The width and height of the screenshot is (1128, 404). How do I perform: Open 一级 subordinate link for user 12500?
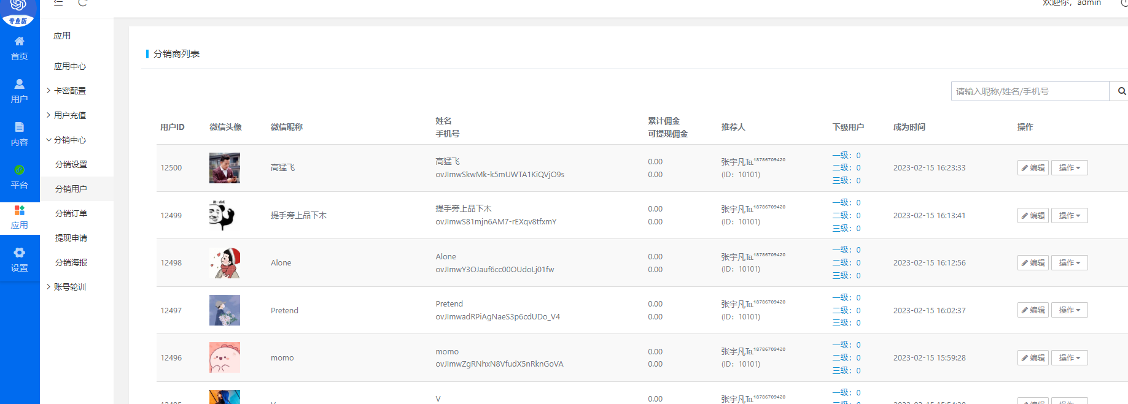pos(847,155)
